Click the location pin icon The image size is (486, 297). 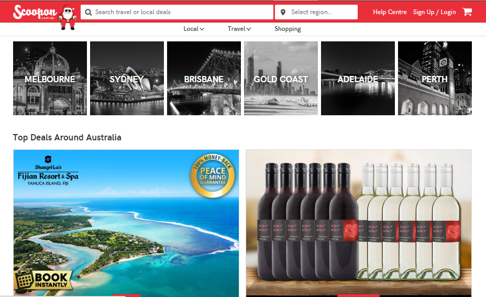click(x=283, y=12)
